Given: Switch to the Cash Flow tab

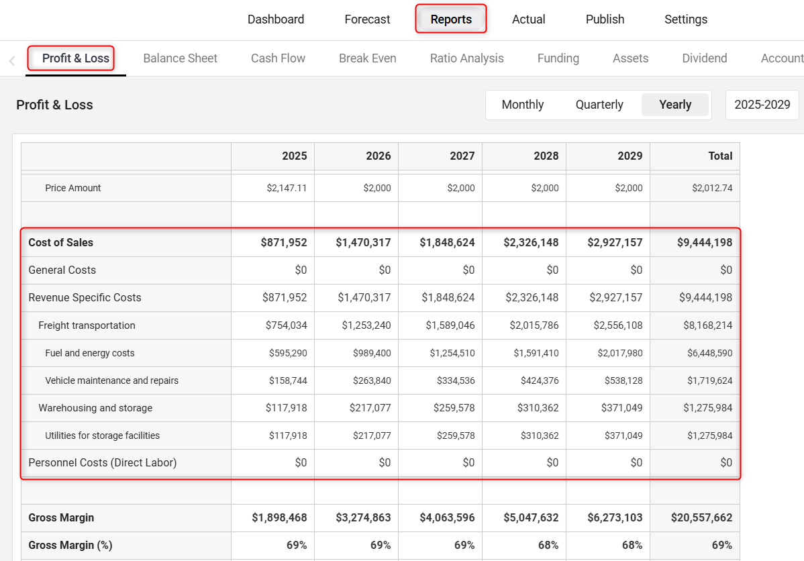Looking at the screenshot, I should [278, 58].
